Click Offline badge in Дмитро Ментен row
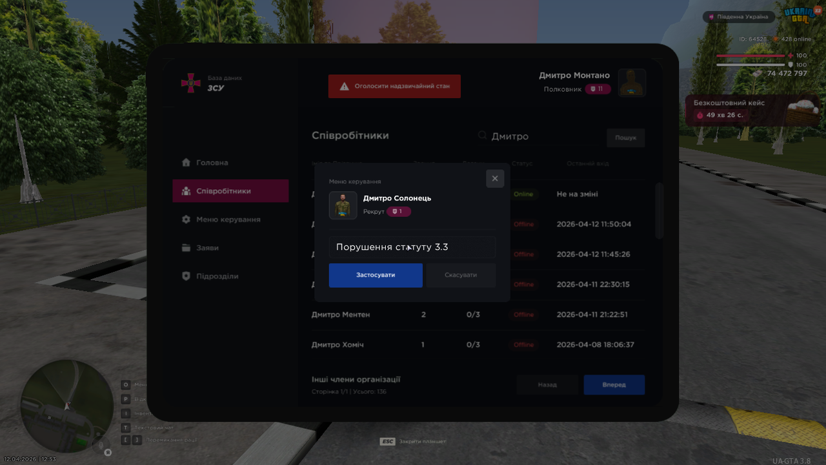Screen dimensions: 826x465 click(x=524, y=315)
